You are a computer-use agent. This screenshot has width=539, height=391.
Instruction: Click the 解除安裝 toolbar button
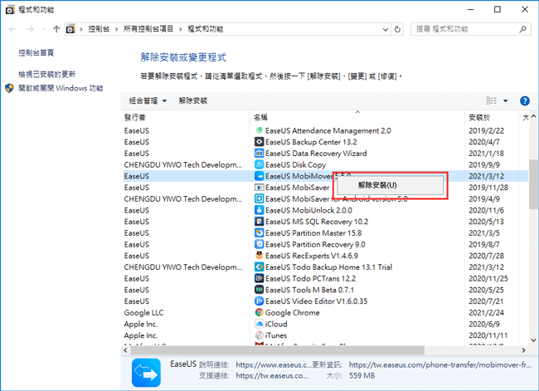pyautogui.click(x=193, y=100)
